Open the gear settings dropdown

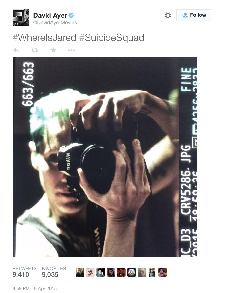point(168,15)
